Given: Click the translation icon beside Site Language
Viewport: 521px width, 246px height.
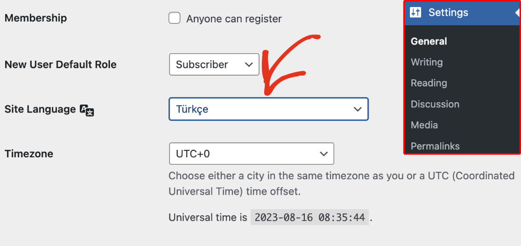Looking at the screenshot, I should coord(87,110).
